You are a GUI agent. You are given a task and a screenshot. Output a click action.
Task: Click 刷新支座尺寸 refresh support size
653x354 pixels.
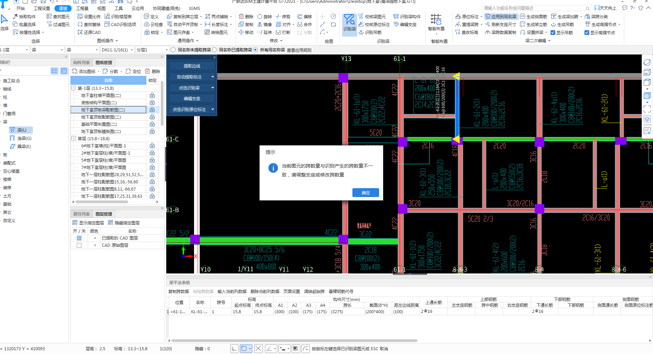pos(500,24)
